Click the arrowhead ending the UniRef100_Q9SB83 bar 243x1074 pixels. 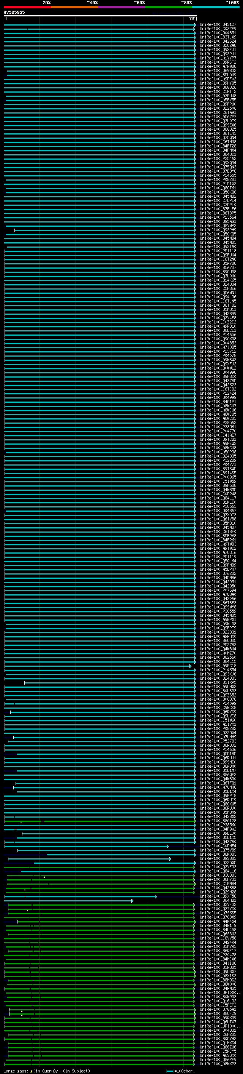coord(170,859)
